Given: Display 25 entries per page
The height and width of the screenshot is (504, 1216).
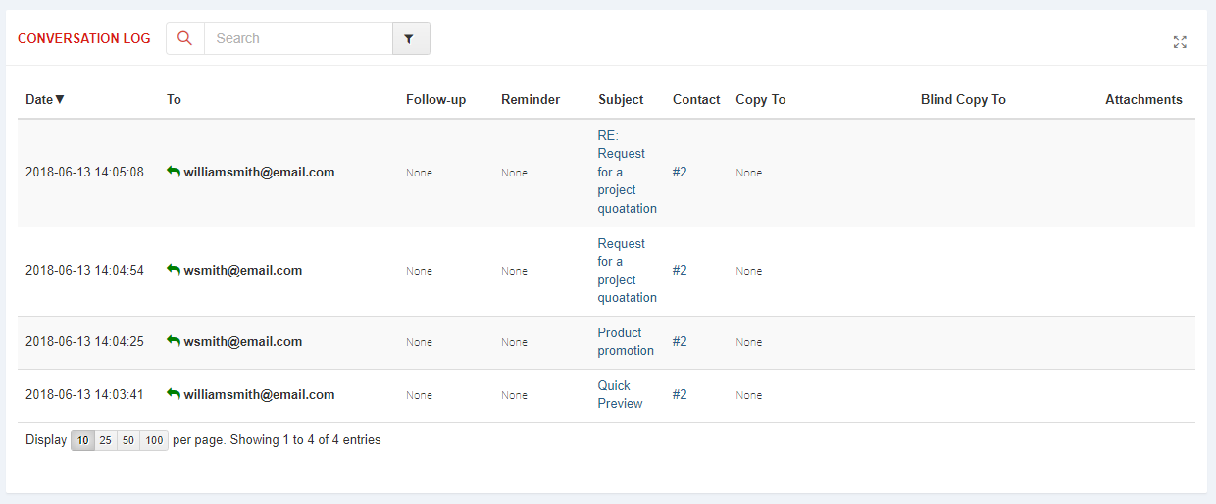Looking at the screenshot, I should [x=106, y=441].
